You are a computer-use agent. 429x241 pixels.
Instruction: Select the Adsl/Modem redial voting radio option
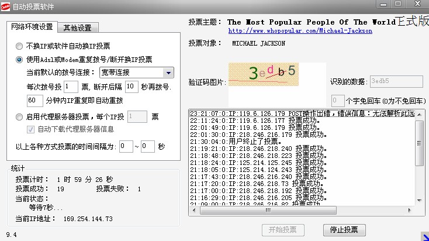(x=20, y=59)
